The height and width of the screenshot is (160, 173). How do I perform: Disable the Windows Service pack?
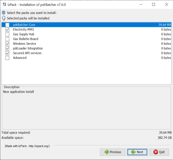(x=7, y=44)
